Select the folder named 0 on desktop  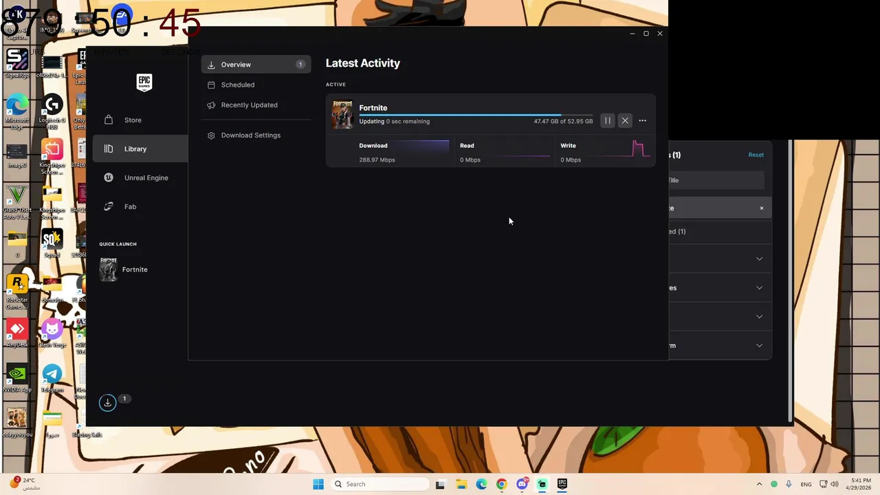click(x=16, y=244)
